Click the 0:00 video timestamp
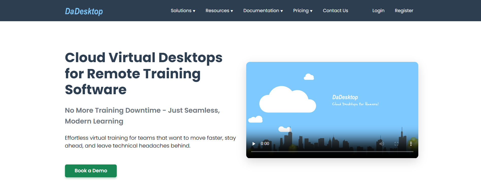481x193 pixels. tap(265, 144)
